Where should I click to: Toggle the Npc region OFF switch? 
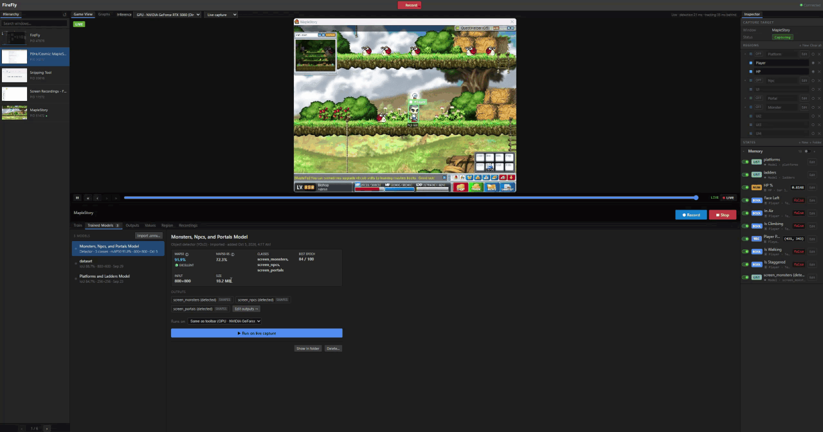pyautogui.click(x=759, y=80)
